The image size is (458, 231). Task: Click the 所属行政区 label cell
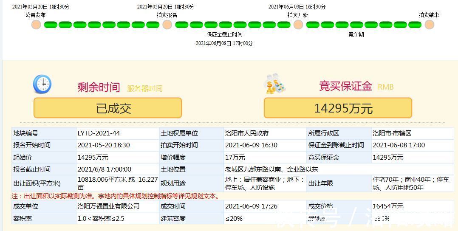[x=339, y=133]
